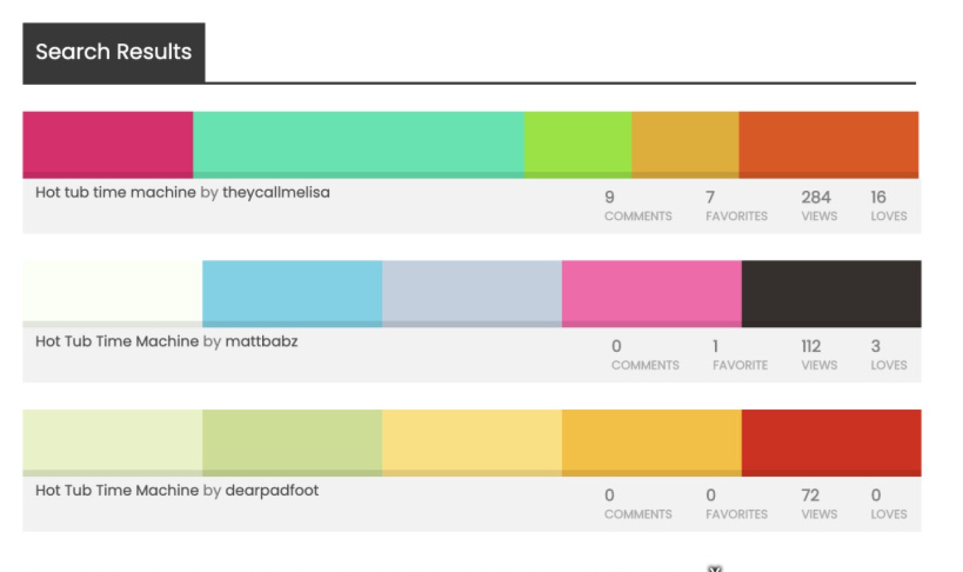This screenshot has height=572, width=963.
Task: Select the pale yellow swatch in dearpadfoot's palette
Action: point(472,442)
